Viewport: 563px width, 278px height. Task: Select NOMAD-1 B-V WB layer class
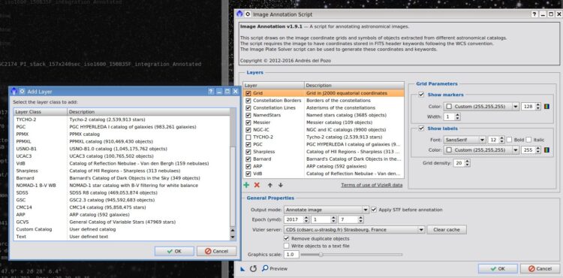tap(122, 186)
